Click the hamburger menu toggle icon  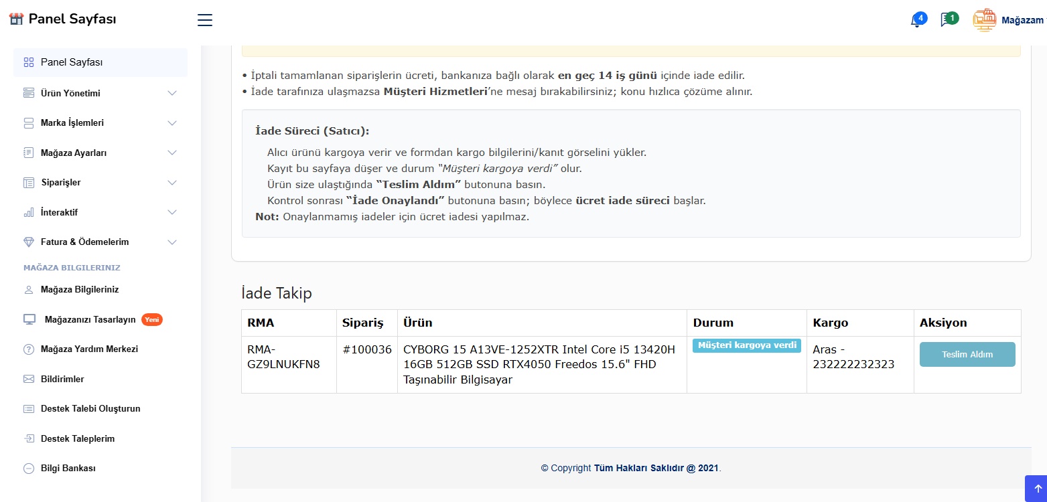point(205,20)
